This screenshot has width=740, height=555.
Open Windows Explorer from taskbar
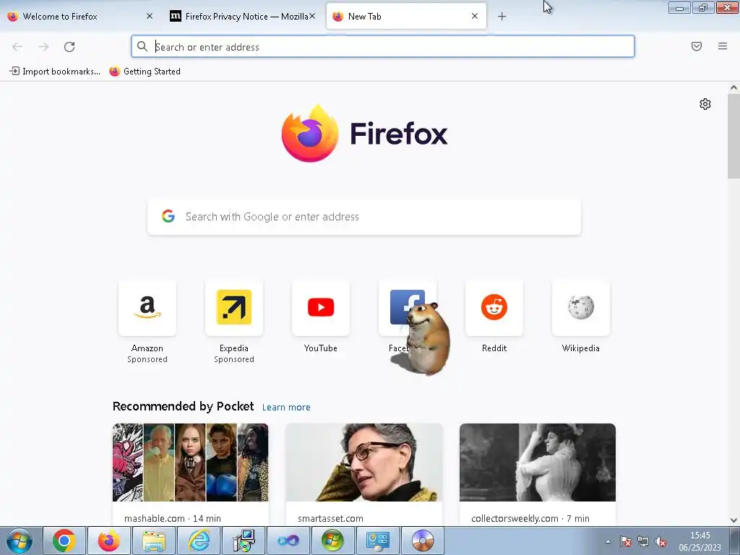pyautogui.click(x=154, y=541)
